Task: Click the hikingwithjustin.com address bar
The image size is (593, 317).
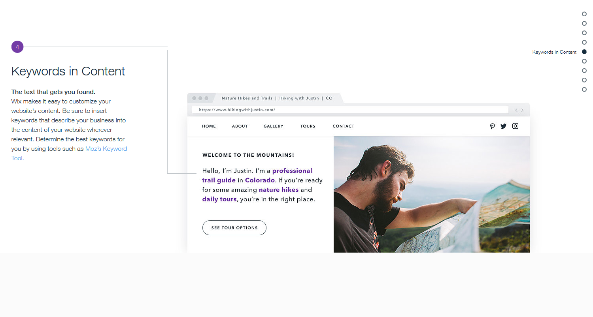Action: (x=350, y=110)
